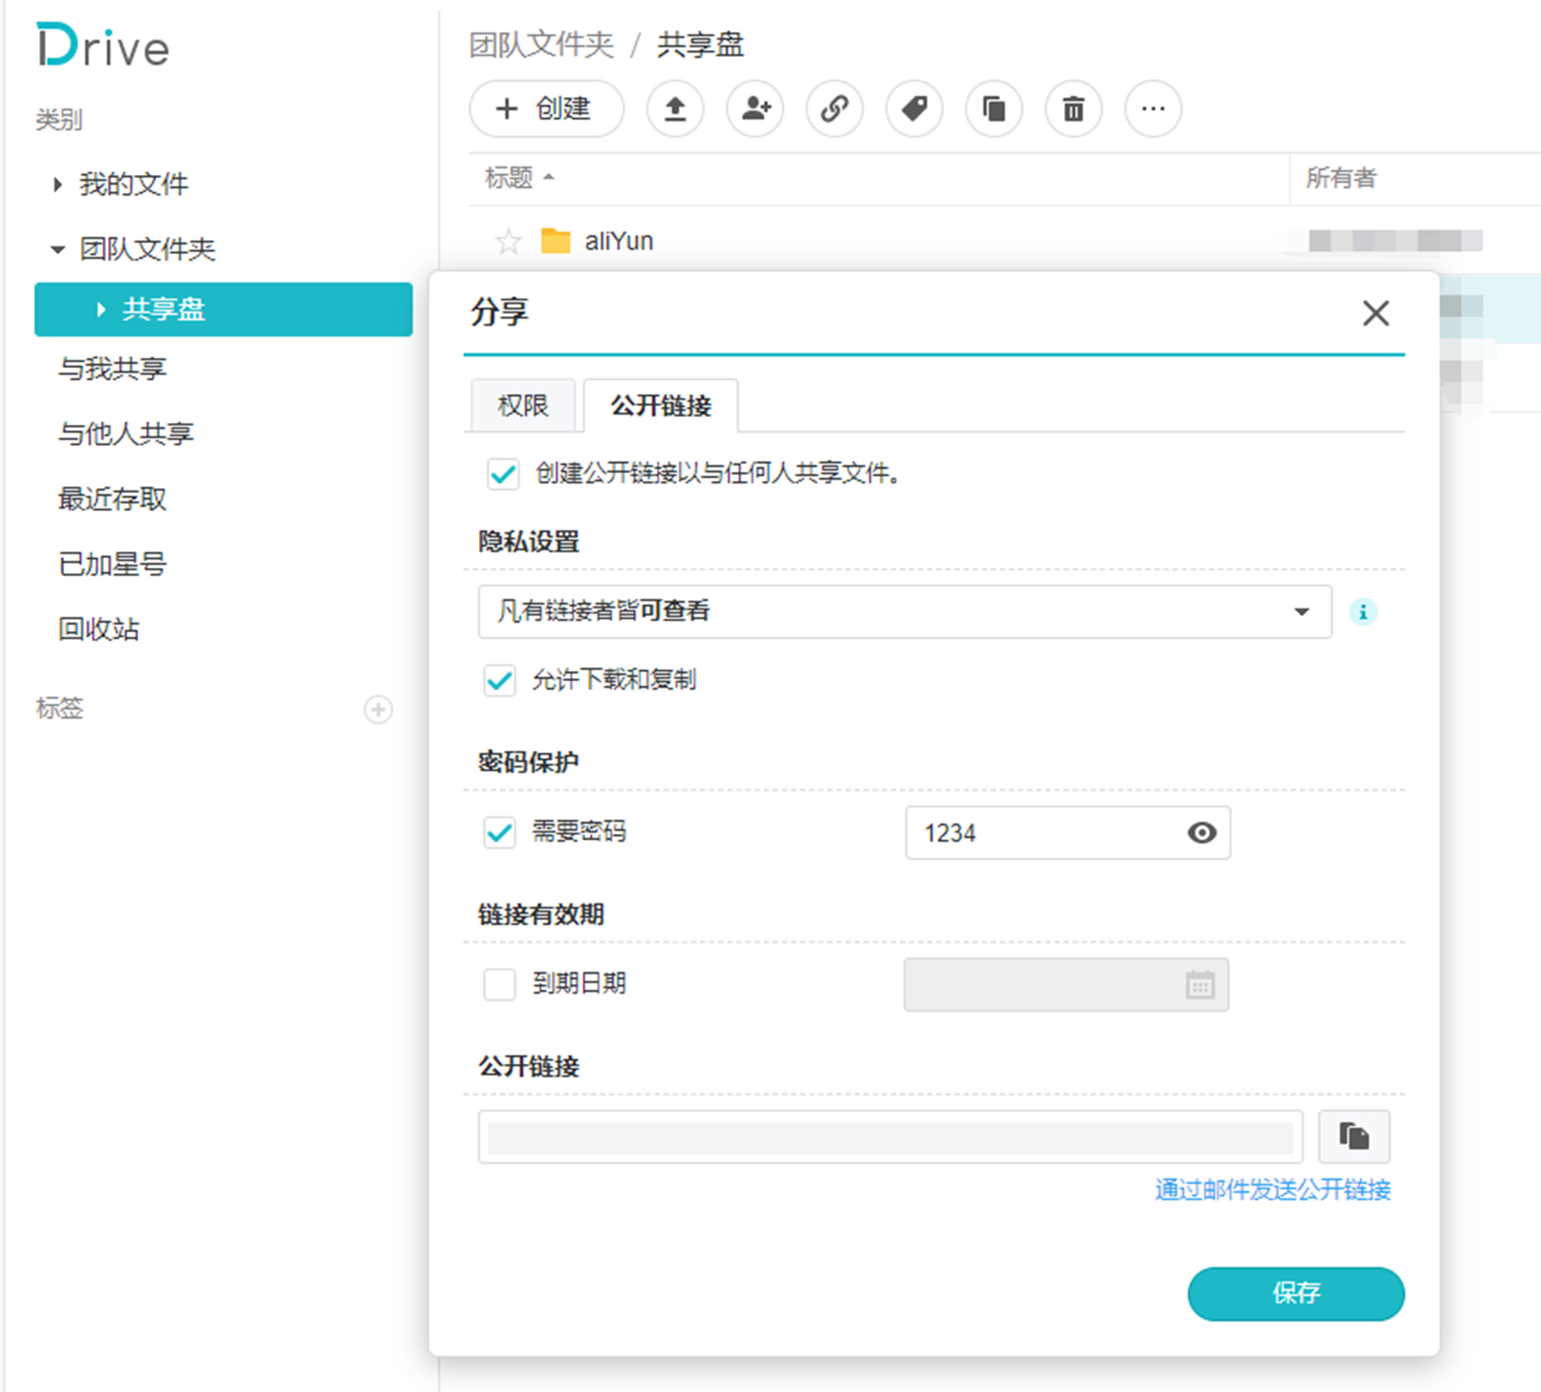Click the delete trash icon
The width and height of the screenshot is (1541, 1392).
coord(1073,109)
